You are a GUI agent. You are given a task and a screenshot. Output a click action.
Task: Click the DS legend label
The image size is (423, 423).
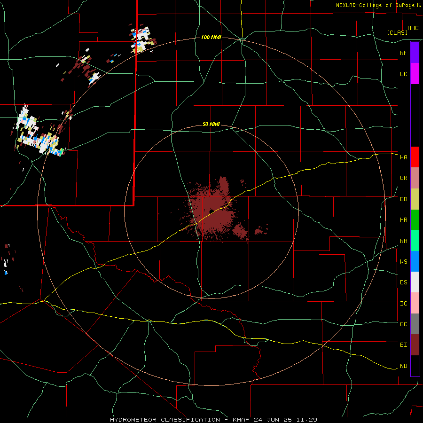[x=403, y=282]
